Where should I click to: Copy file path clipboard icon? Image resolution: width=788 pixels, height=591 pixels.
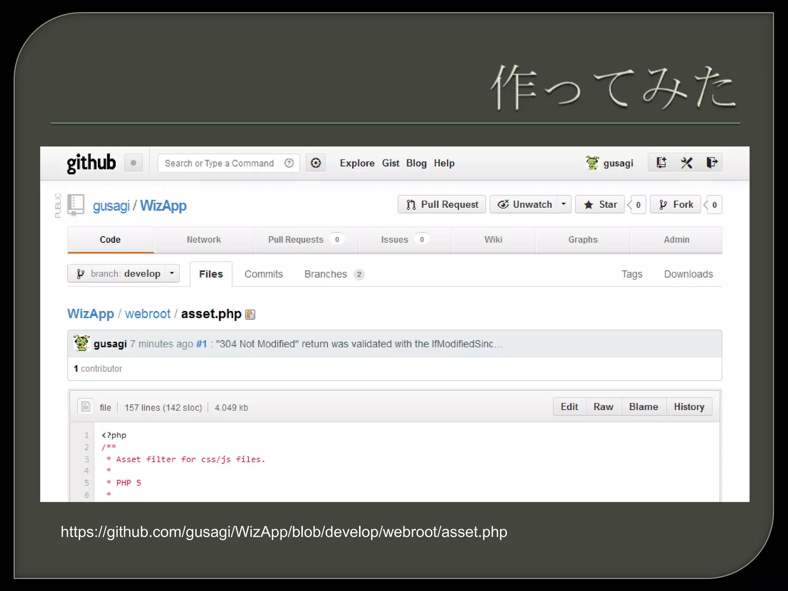point(250,315)
